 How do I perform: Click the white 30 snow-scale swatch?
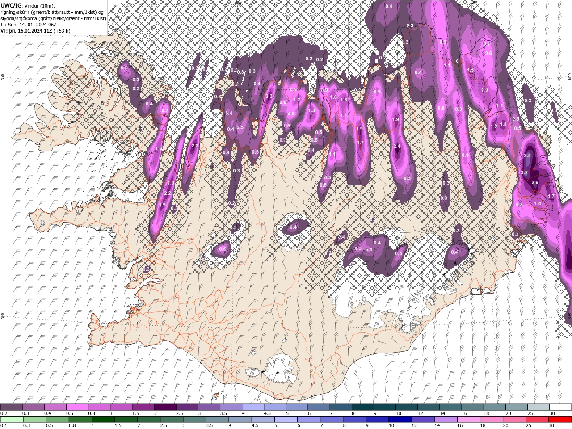[560, 407]
